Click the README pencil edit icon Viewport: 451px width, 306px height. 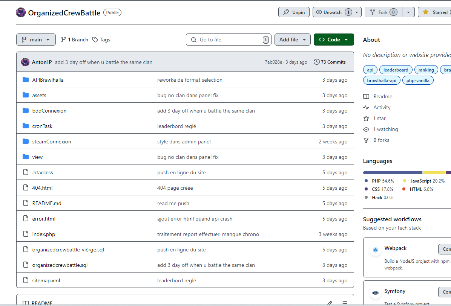pyautogui.click(x=330, y=303)
